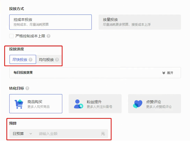The image size is (190, 141).
Task: Expand the 每日投放效果 panel via 展开
Action: coord(168,73)
